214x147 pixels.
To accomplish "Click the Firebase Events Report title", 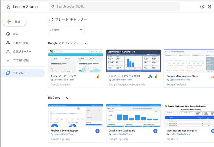I will pos(64,131).
